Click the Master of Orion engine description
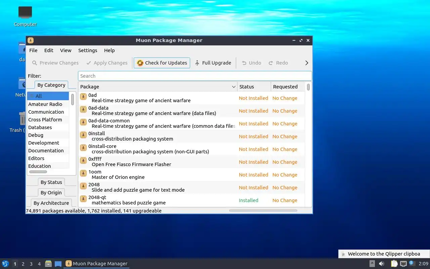The image size is (430, 269). tap(118, 177)
